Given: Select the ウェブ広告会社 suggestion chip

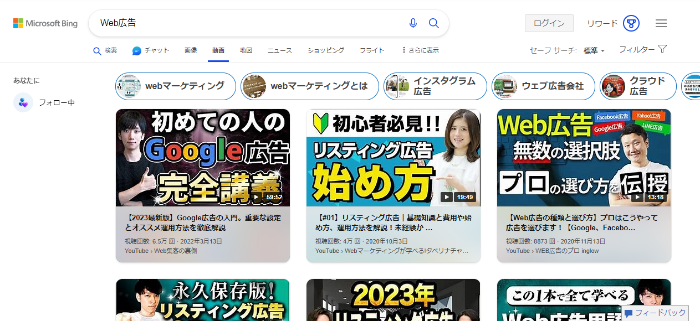Looking at the screenshot, I should [x=543, y=86].
